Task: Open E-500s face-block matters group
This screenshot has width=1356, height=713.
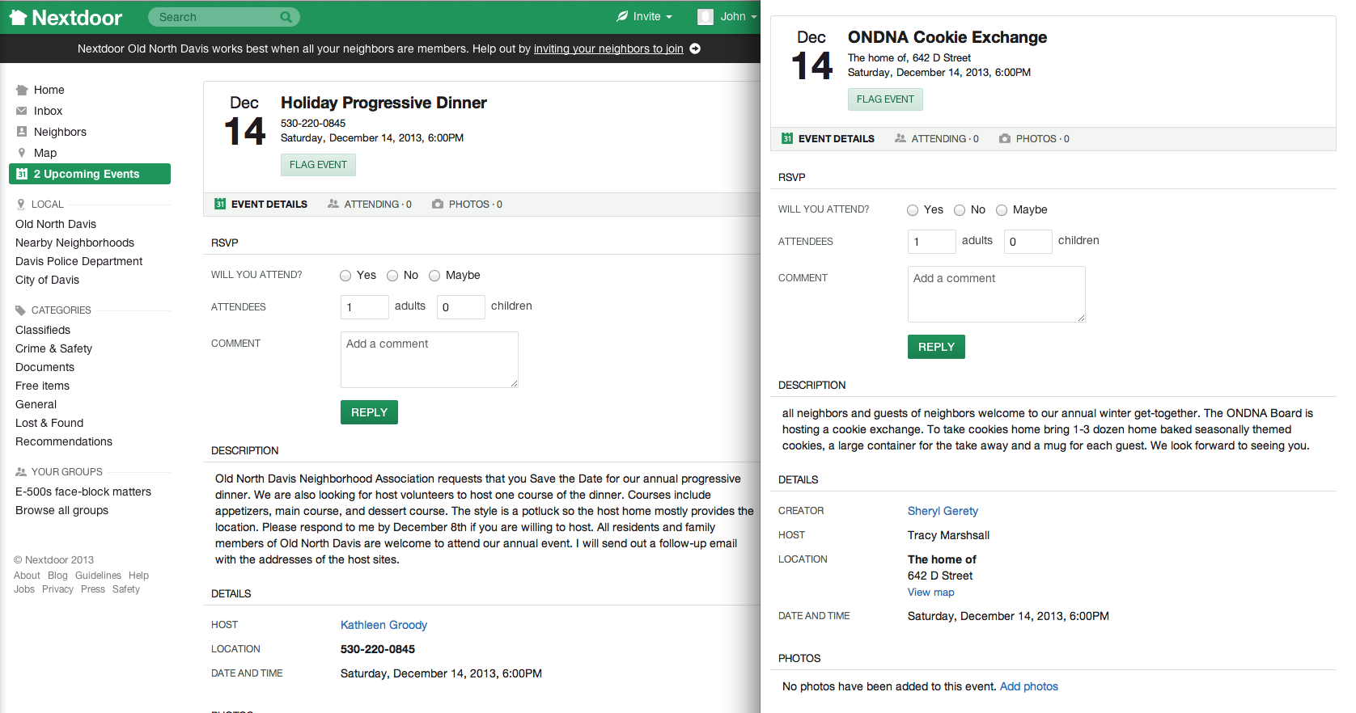Action: tap(83, 492)
